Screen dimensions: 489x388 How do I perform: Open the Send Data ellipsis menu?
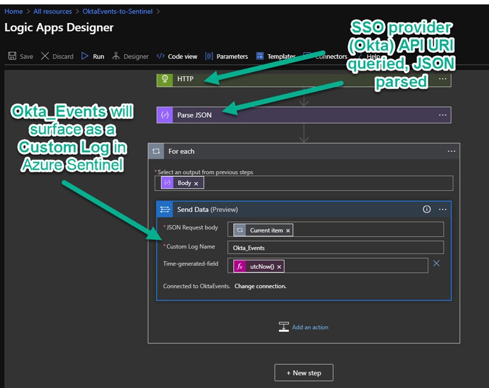pyautogui.click(x=443, y=209)
